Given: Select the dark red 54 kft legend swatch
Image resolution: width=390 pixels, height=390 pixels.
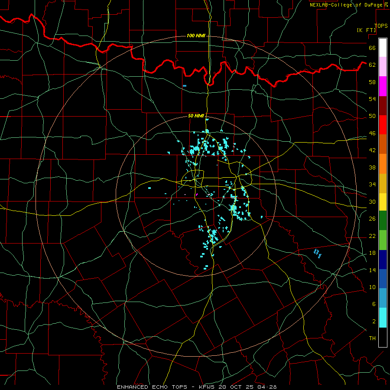Looking at the screenshot, I should point(383,106).
